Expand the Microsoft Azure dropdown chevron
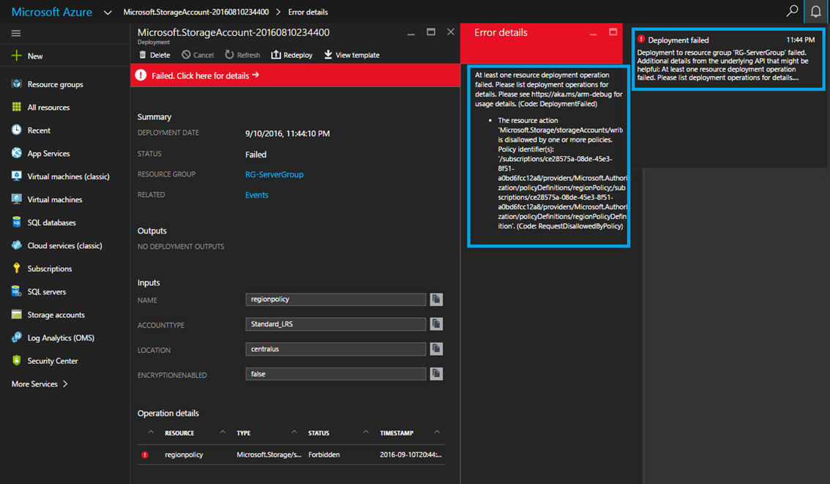Viewport: 830px width, 484px height. tap(108, 12)
